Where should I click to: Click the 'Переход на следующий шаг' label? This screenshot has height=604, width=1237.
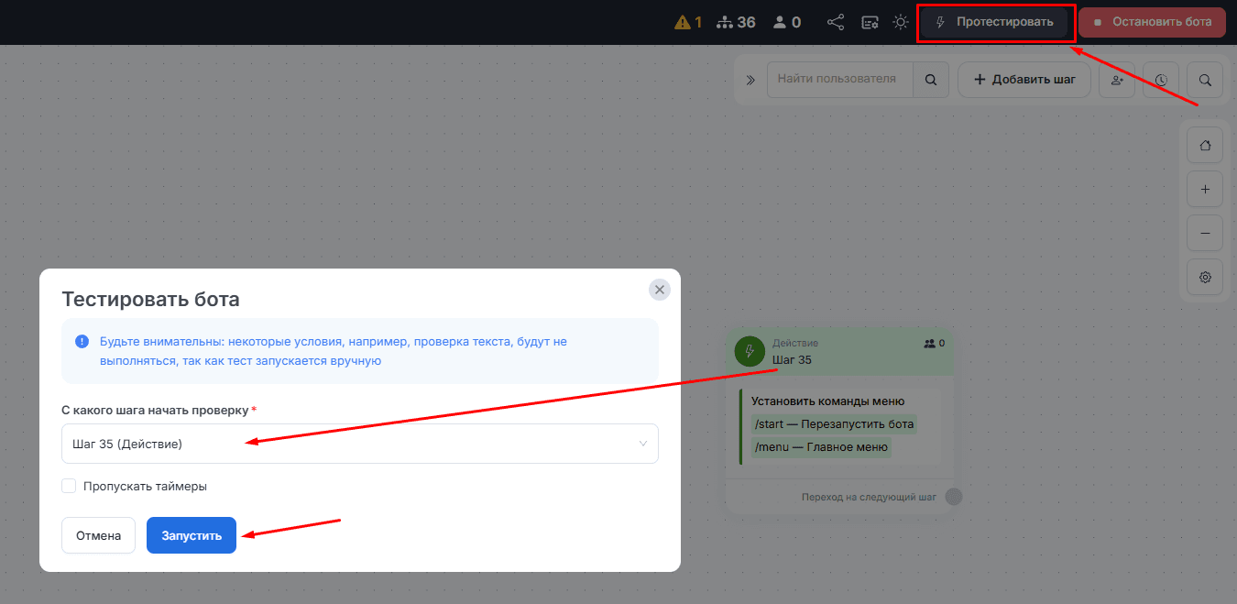click(x=869, y=498)
